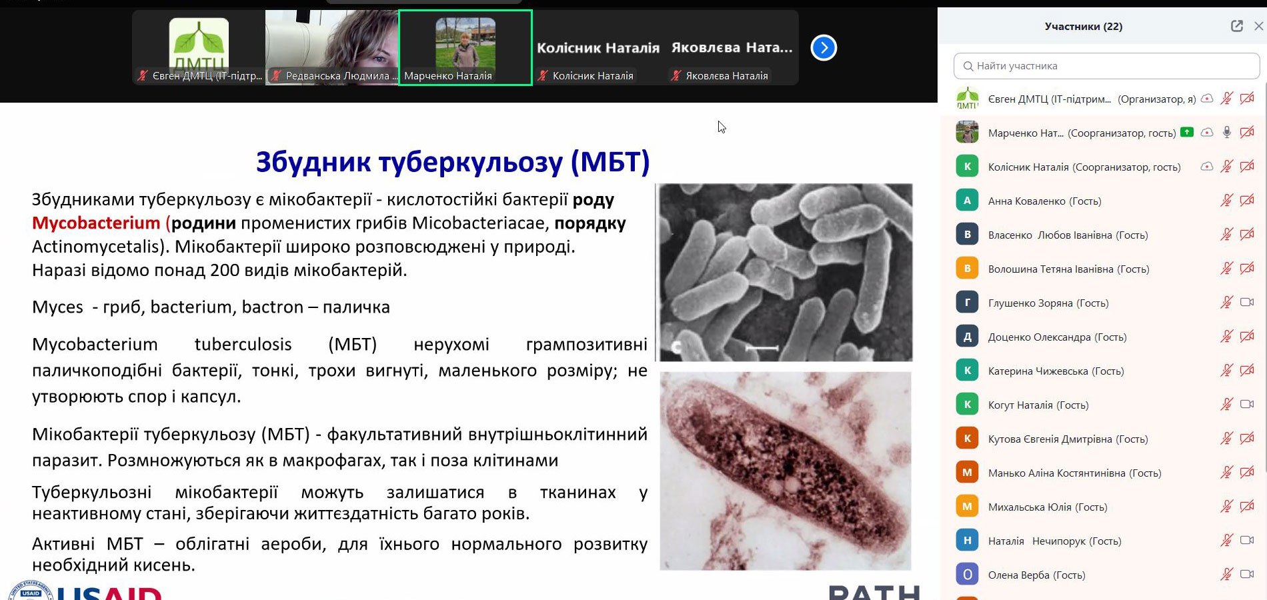This screenshot has height=600, width=1267.
Task: Mute Марченко Наталія's active microphone
Action: coord(1226,132)
